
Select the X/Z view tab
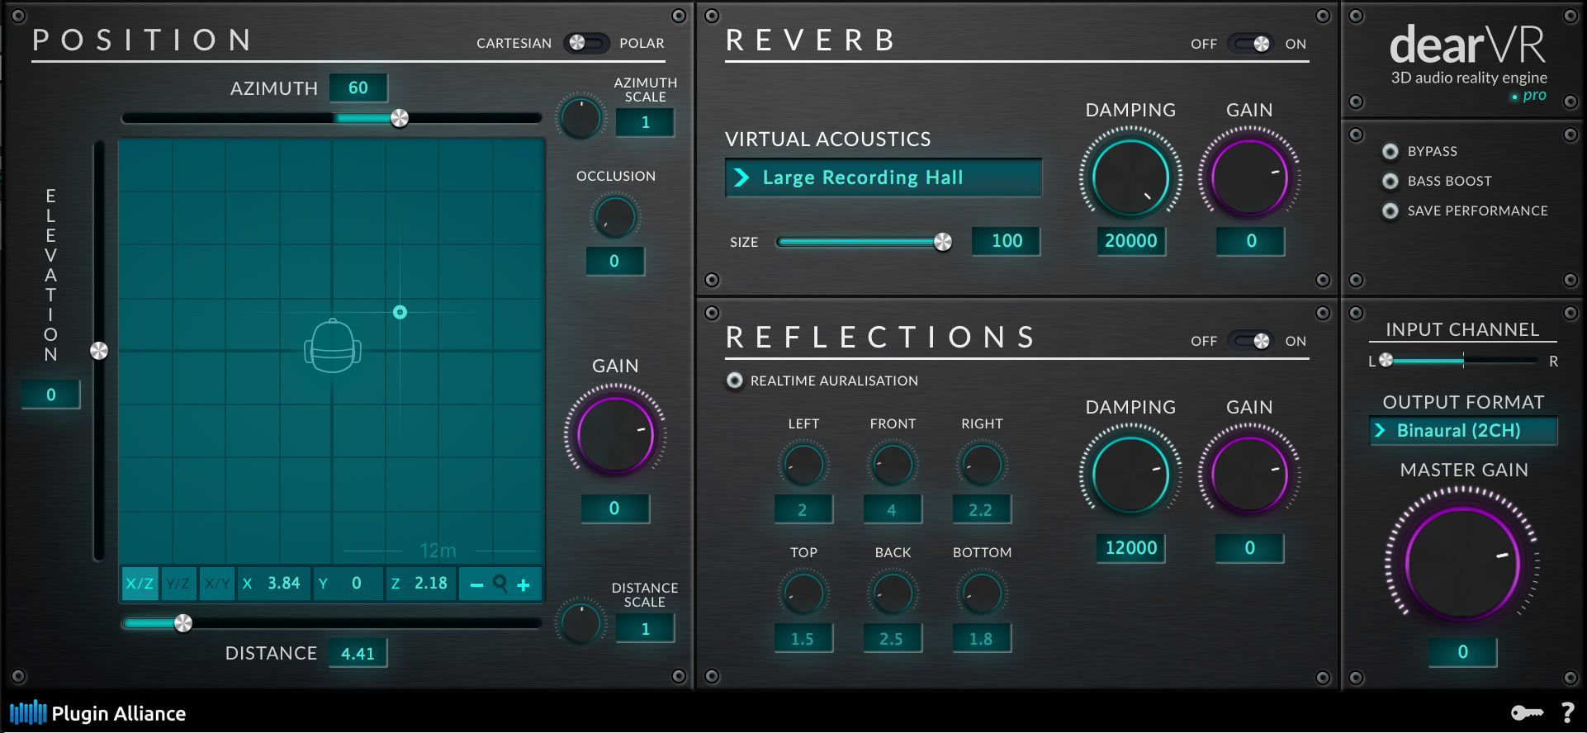[140, 584]
